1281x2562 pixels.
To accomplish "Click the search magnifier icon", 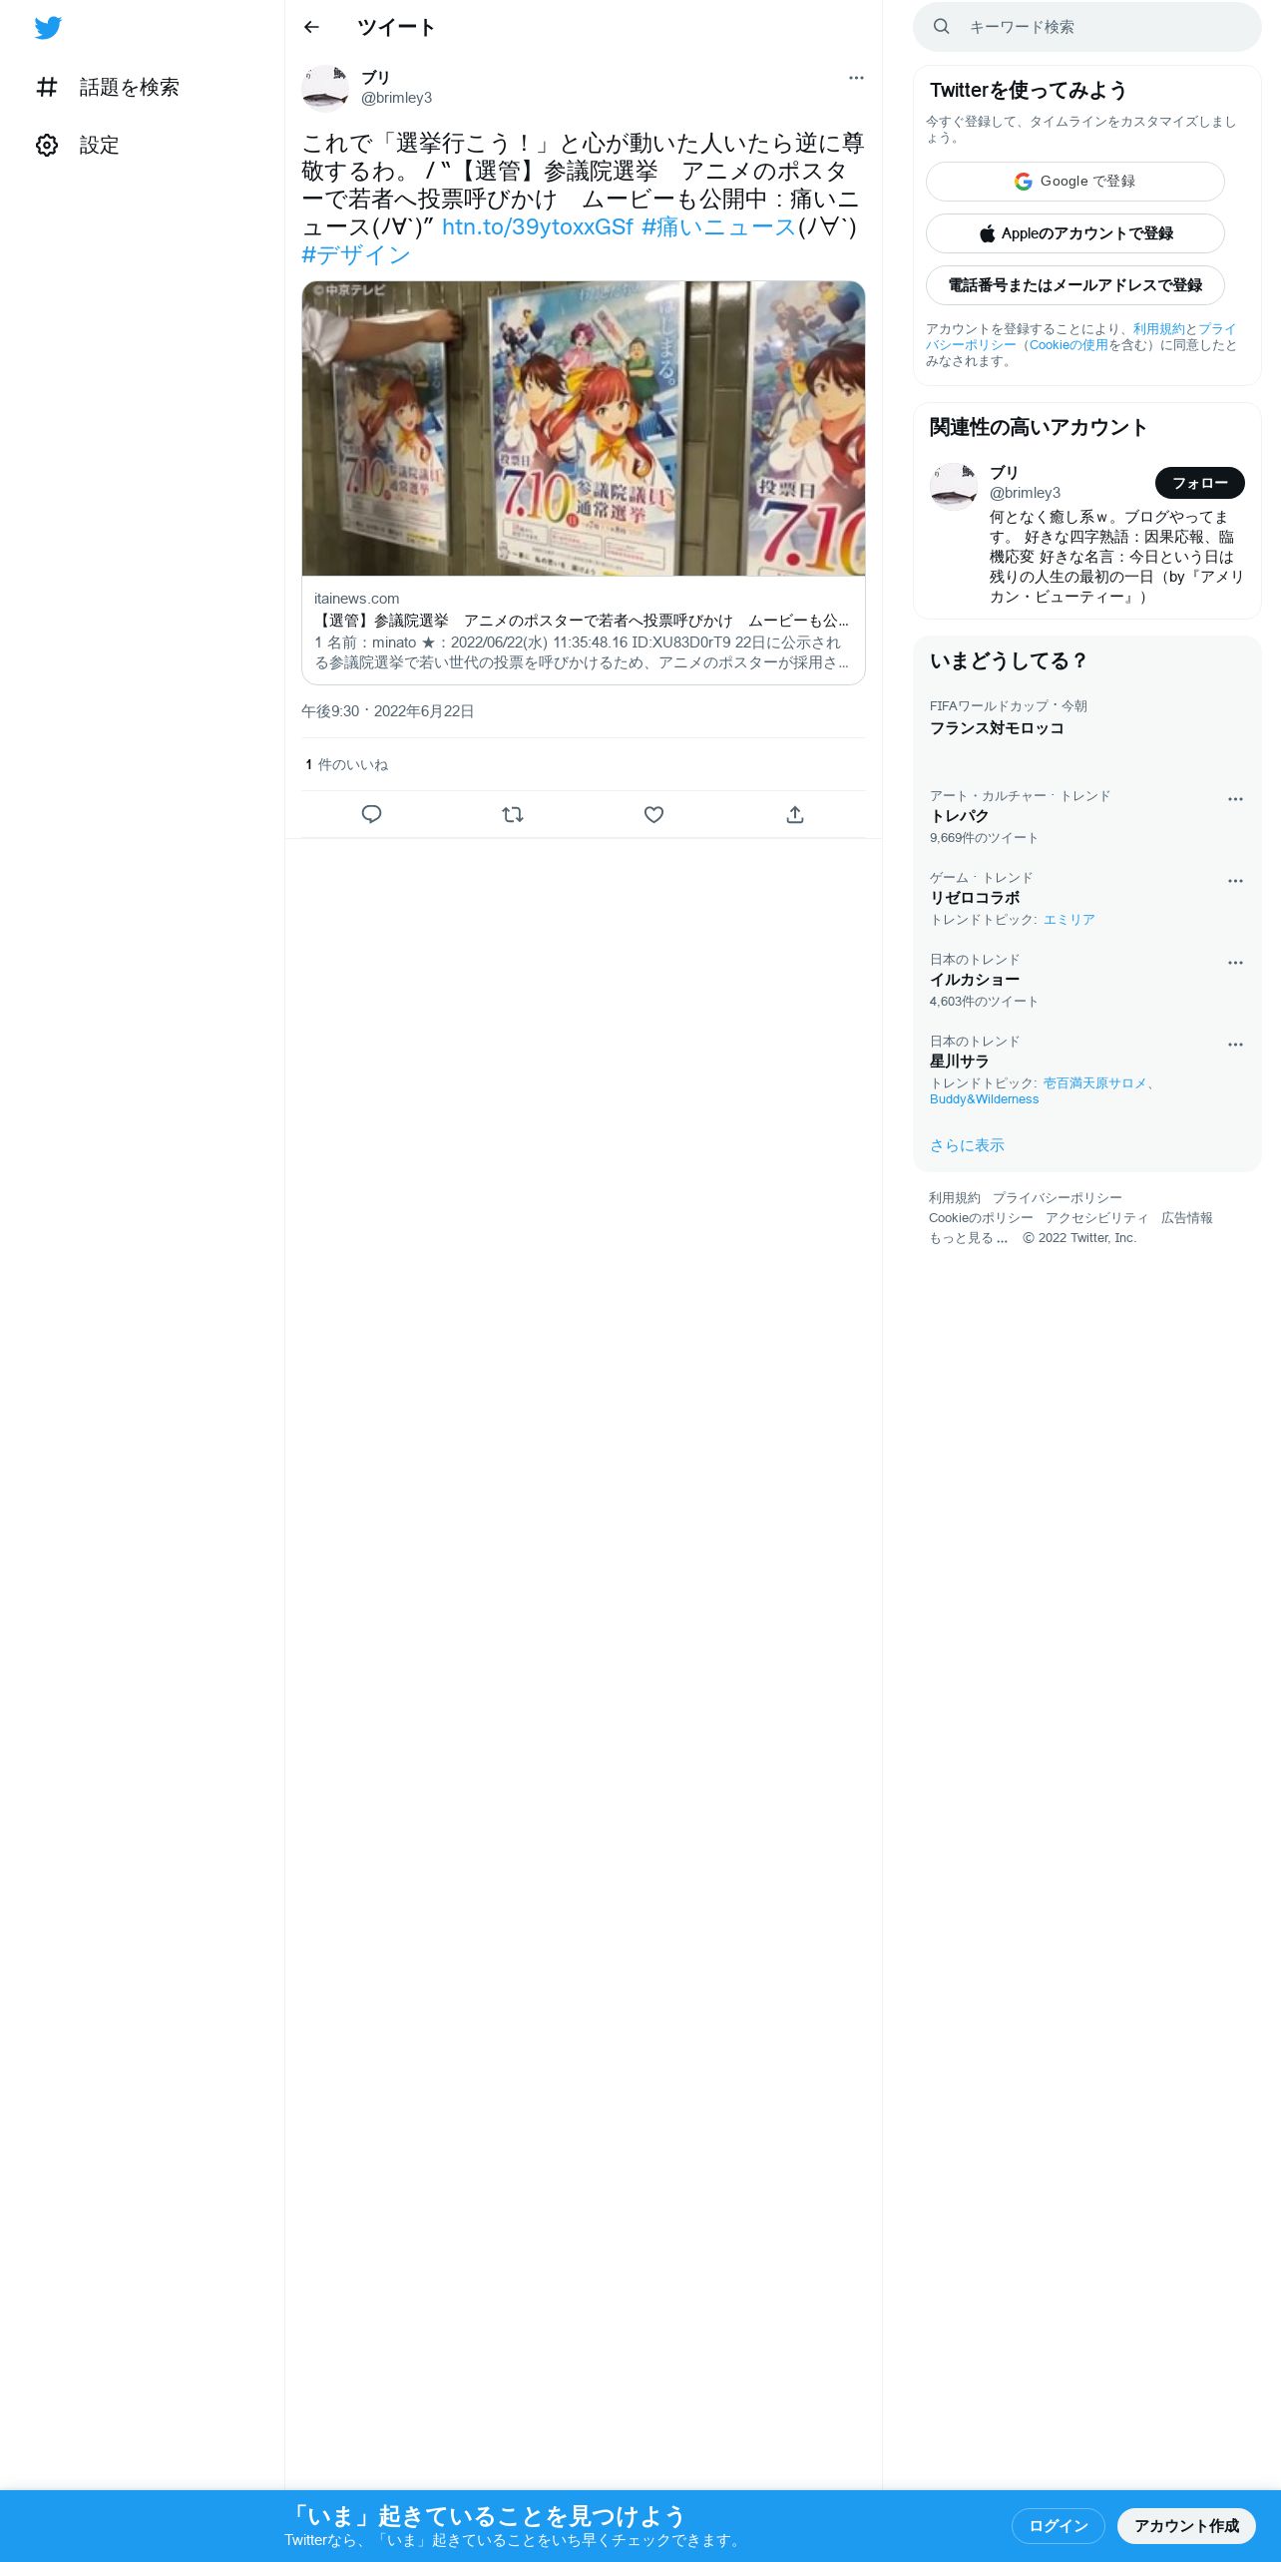I will [x=941, y=27].
